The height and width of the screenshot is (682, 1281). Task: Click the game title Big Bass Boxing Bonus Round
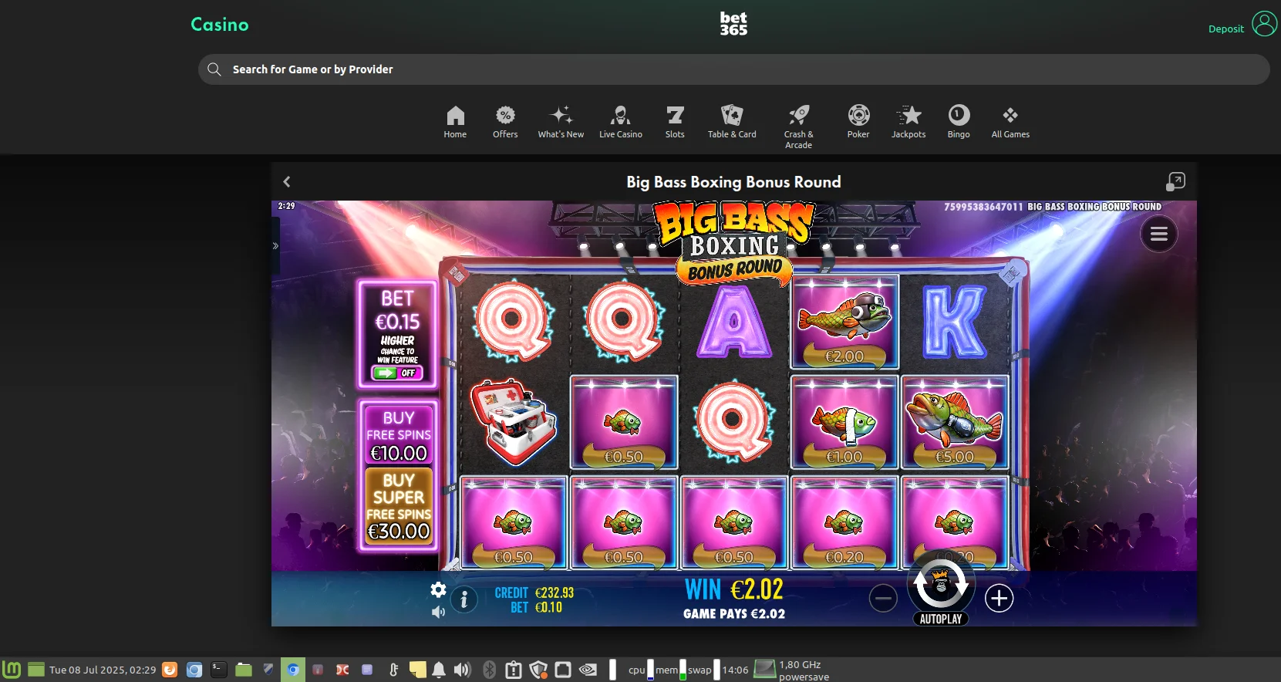point(733,182)
